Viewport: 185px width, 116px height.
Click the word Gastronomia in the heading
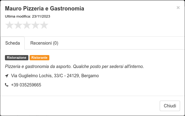click(x=67, y=9)
